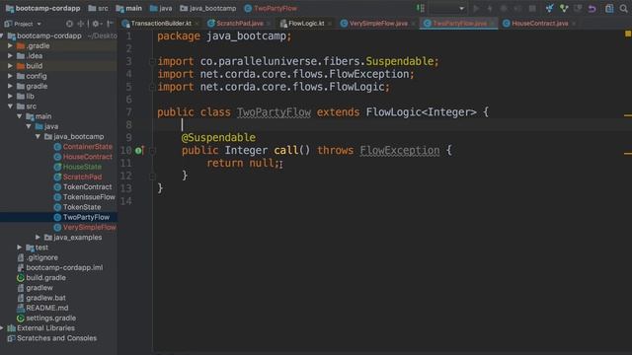Viewport: 632px width, 355px height.
Task: Click the fold toggle beside import line 3
Action: pyautogui.click(x=152, y=61)
